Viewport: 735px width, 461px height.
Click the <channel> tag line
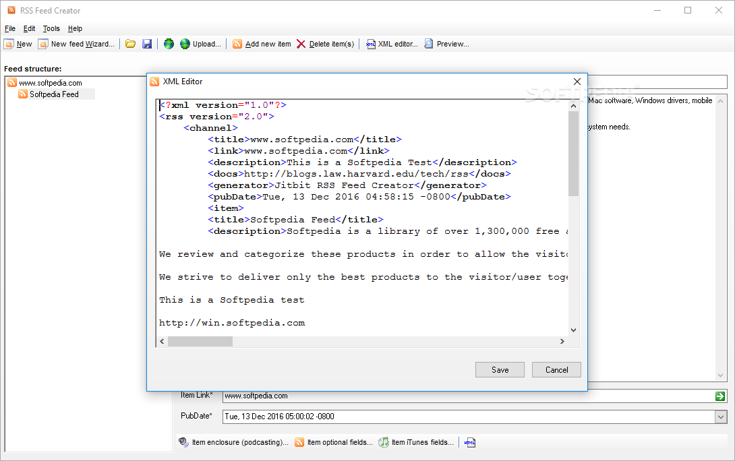pos(210,128)
